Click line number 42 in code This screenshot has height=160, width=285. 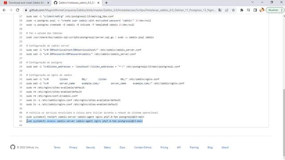21,121
